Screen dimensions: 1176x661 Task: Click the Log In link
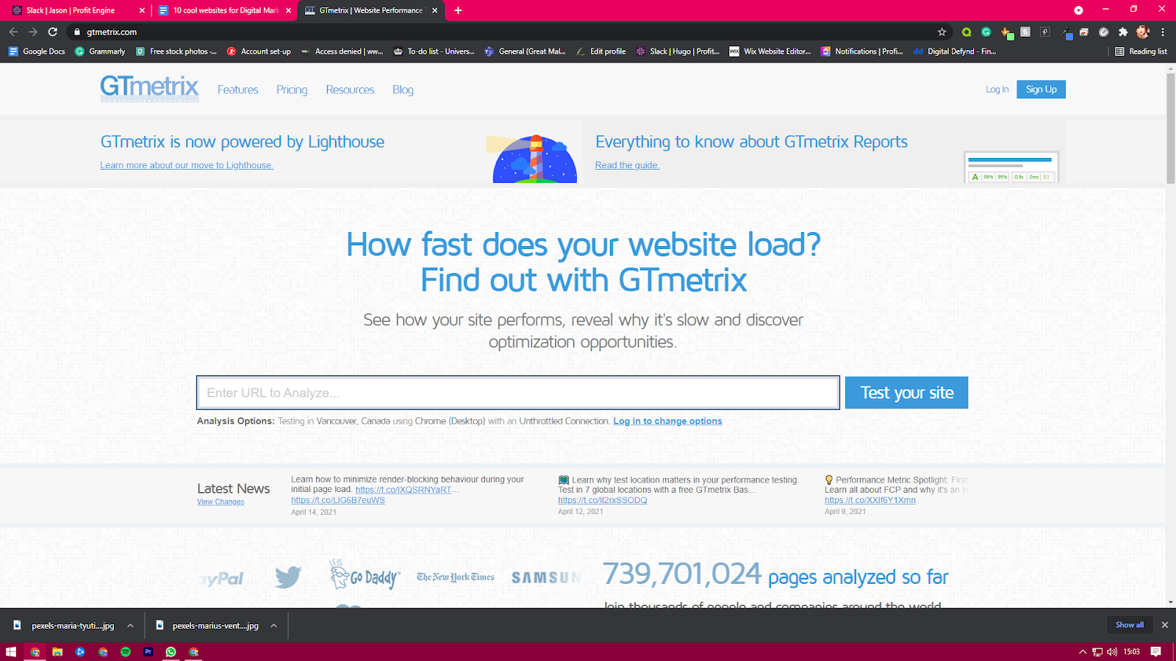[997, 90]
